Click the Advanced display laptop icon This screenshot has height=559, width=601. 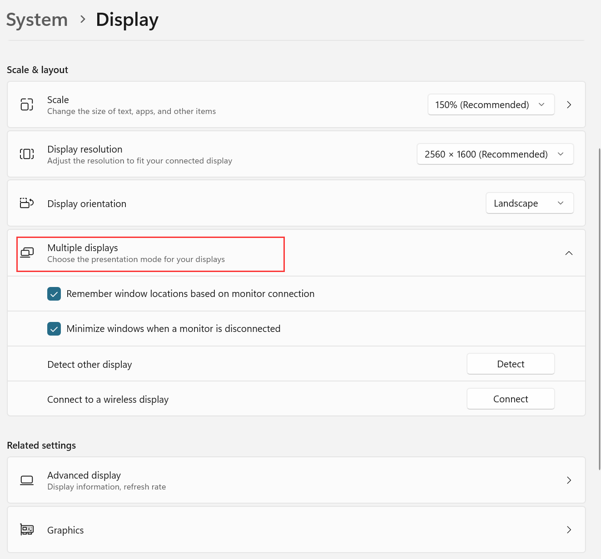click(27, 480)
